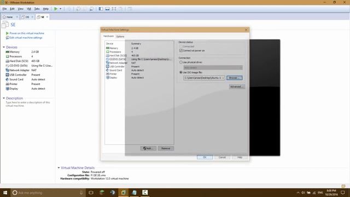Open the File menu
Image resolution: width=350 pixels, height=197 pixels.
pyautogui.click(x=4, y=9)
